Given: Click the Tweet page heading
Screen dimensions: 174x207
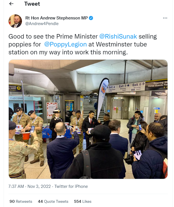Looking at the screenshot, I should 32,4.
